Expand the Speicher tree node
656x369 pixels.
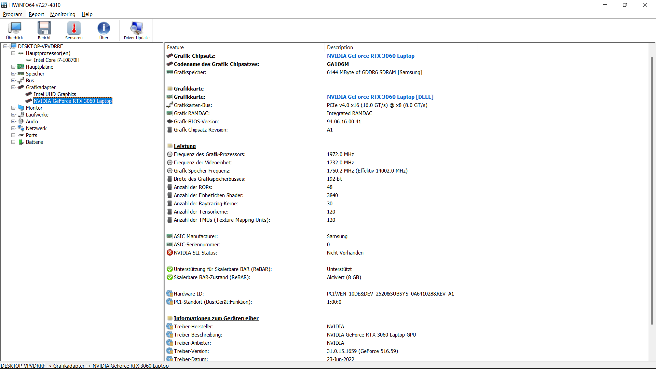[x=13, y=74]
